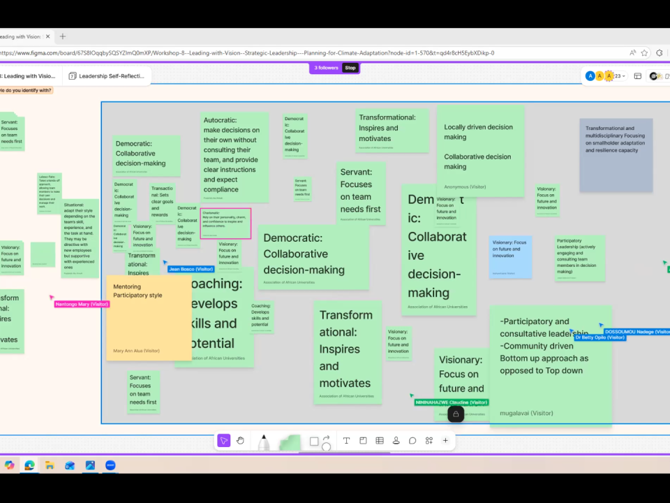Expand the 23 collaborators dropdown
This screenshot has height=503, width=670.
[x=620, y=76]
